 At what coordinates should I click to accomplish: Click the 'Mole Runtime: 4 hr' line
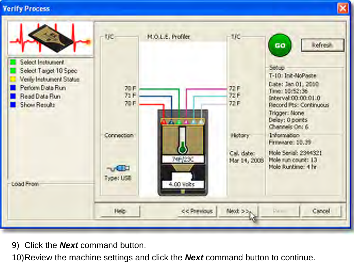(x=293, y=167)
